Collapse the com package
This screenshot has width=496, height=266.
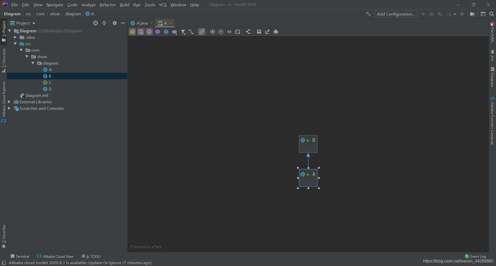click(x=21, y=50)
